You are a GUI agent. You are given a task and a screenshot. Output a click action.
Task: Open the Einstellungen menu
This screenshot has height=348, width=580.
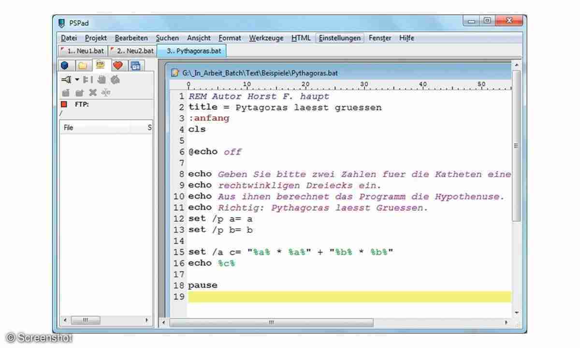pos(339,38)
